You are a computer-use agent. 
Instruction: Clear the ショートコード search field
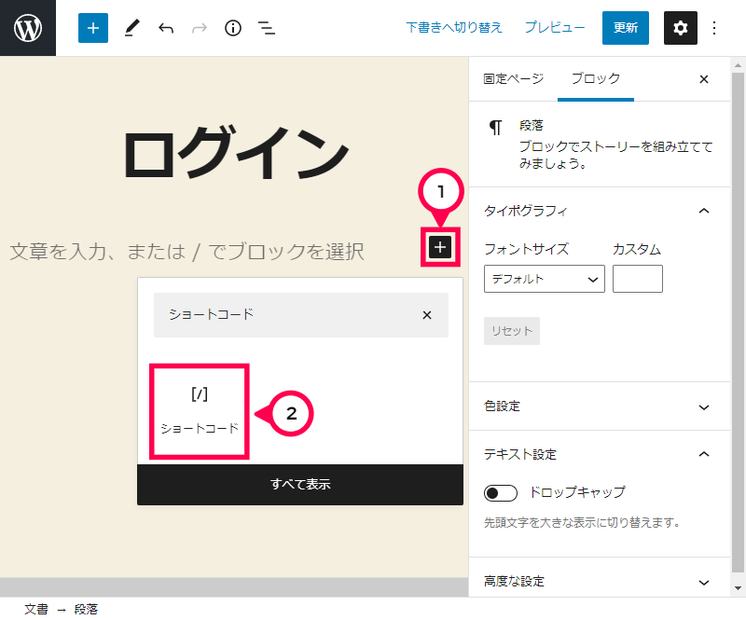coord(427,315)
